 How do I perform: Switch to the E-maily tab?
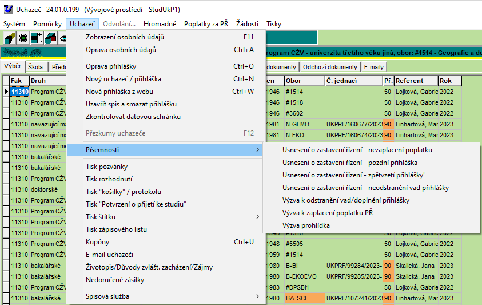click(x=375, y=67)
